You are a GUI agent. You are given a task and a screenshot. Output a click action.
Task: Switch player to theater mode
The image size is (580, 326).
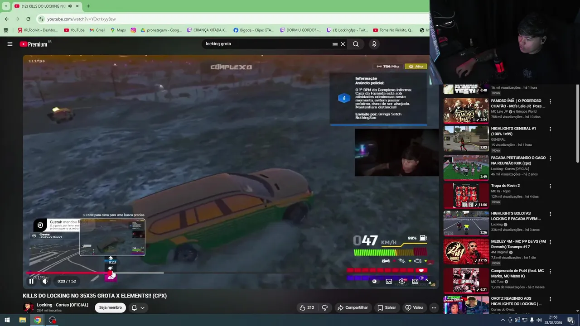click(415, 281)
